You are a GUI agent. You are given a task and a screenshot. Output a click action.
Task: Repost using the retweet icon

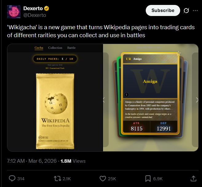(x=57, y=179)
